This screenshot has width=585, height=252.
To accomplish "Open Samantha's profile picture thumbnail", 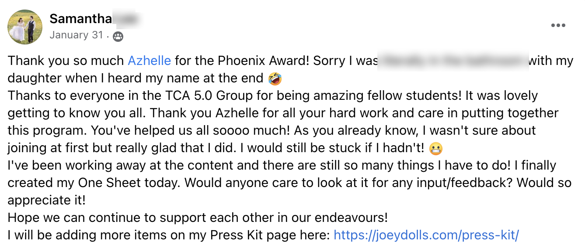I will tap(25, 27).
